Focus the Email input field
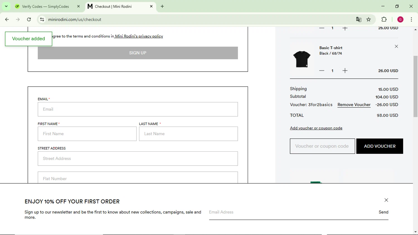Viewport: 418px width, 235px height. [138, 109]
